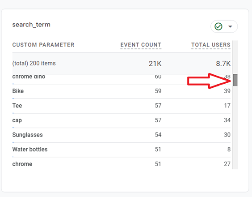Click total users 39 for Bike
This screenshot has width=252, height=197.
click(x=227, y=91)
